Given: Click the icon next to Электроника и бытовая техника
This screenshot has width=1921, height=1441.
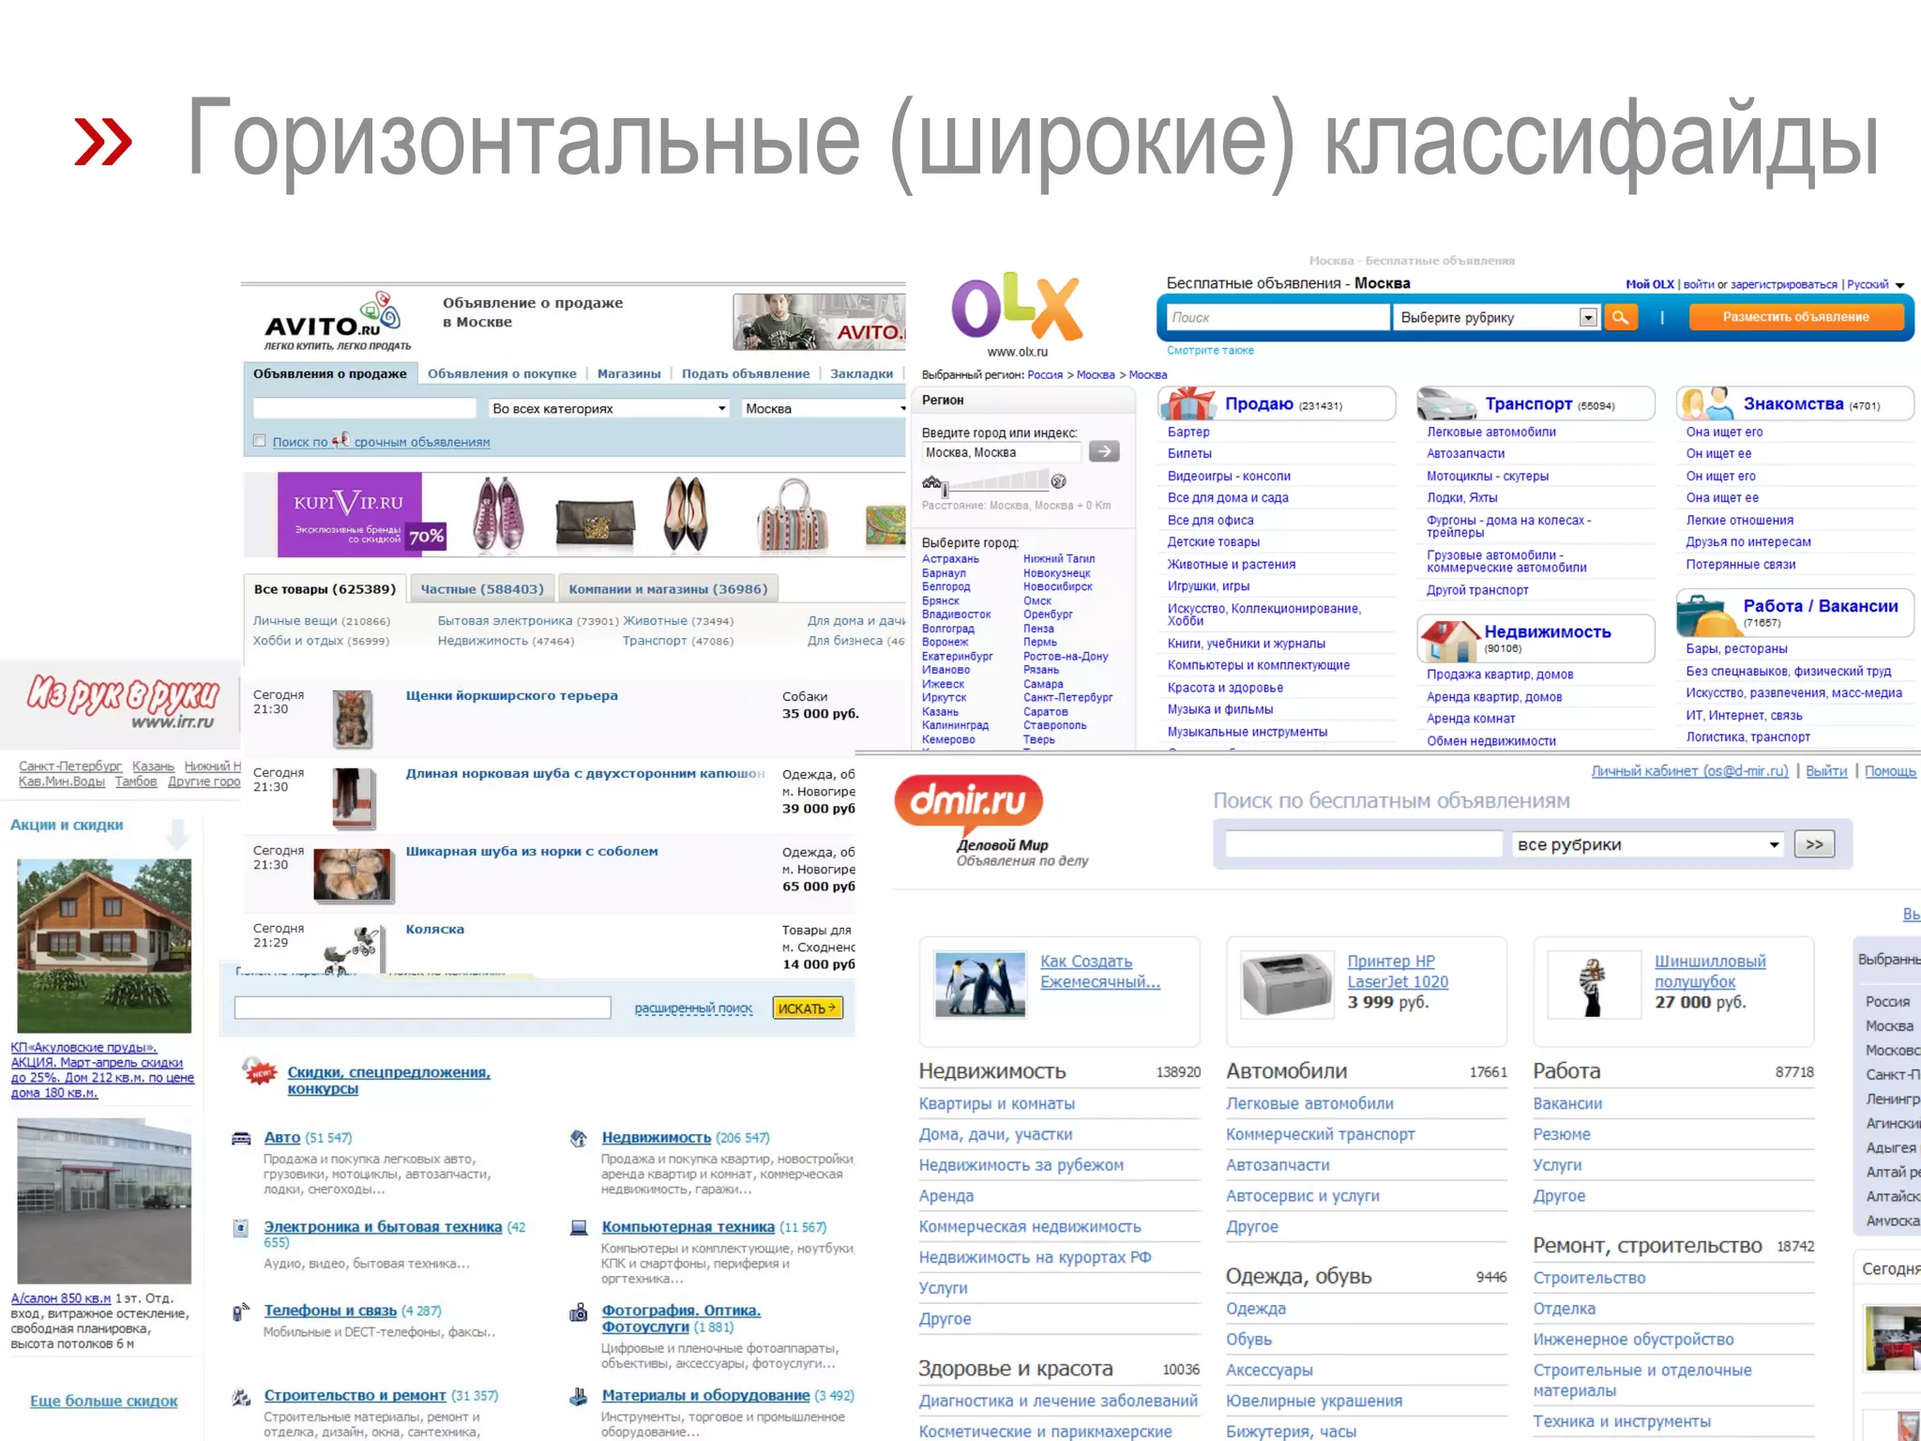Looking at the screenshot, I should (x=241, y=1227).
